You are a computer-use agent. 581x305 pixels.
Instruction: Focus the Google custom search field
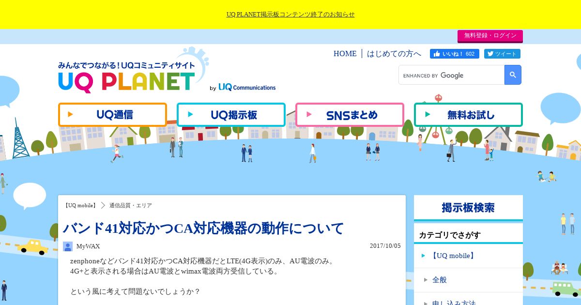click(451, 75)
